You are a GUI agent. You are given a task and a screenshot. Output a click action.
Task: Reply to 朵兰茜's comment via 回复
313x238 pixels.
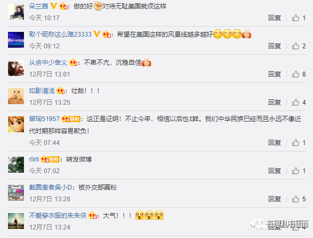275,18
